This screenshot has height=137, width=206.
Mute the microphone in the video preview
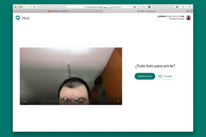(65, 99)
